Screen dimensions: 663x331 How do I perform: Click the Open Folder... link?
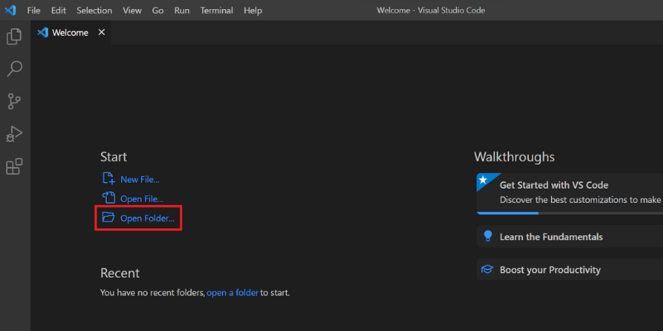pos(148,218)
